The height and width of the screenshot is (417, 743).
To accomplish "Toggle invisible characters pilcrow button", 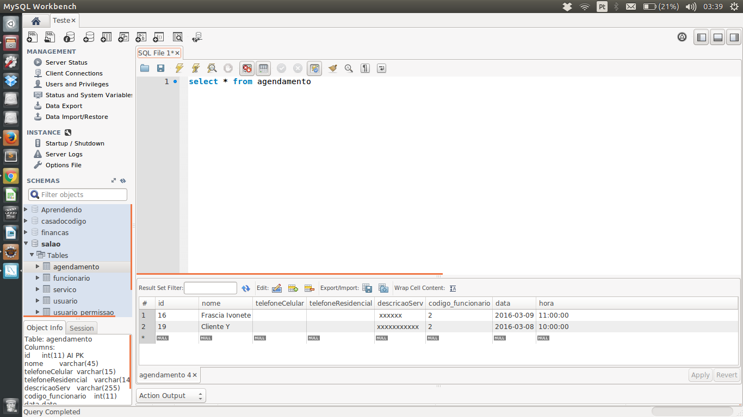I will [x=366, y=68].
